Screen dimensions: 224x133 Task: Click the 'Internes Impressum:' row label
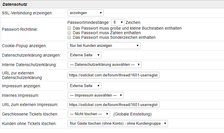click(20, 95)
